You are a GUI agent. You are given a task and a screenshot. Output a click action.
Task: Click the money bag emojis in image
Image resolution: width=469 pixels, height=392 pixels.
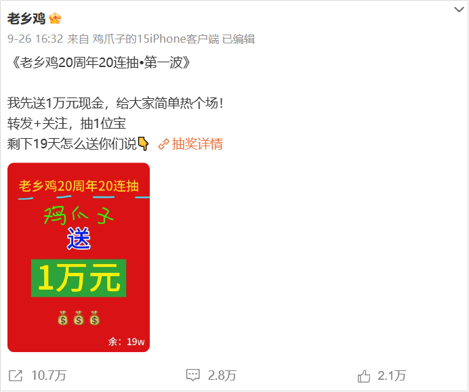(79, 318)
